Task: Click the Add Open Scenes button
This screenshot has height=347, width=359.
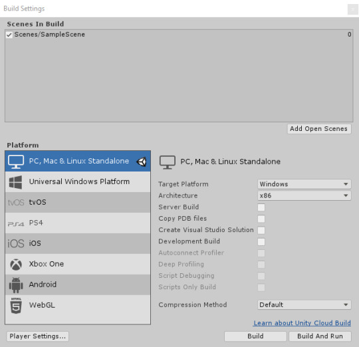Action: [x=319, y=129]
